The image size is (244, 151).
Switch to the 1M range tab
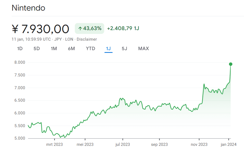(x=54, y=49)
